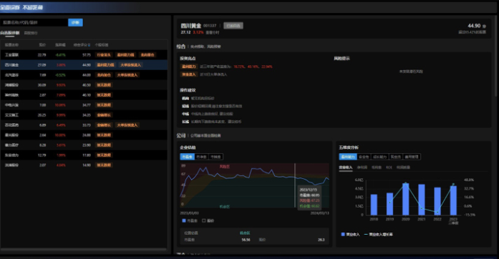
Task: Click the right panel vertical scrollbar
Action: [x=496, y=56]
